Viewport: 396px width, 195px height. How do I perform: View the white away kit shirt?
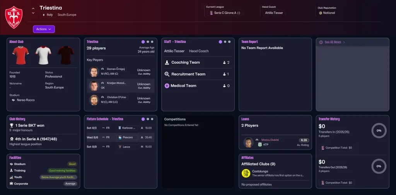click(x=43, y=55)
